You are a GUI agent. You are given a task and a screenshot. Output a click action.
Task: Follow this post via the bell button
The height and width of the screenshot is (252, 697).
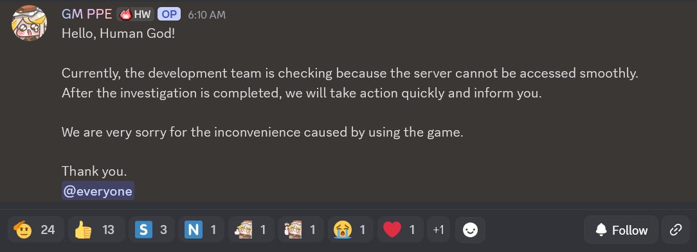click(621, 230)
